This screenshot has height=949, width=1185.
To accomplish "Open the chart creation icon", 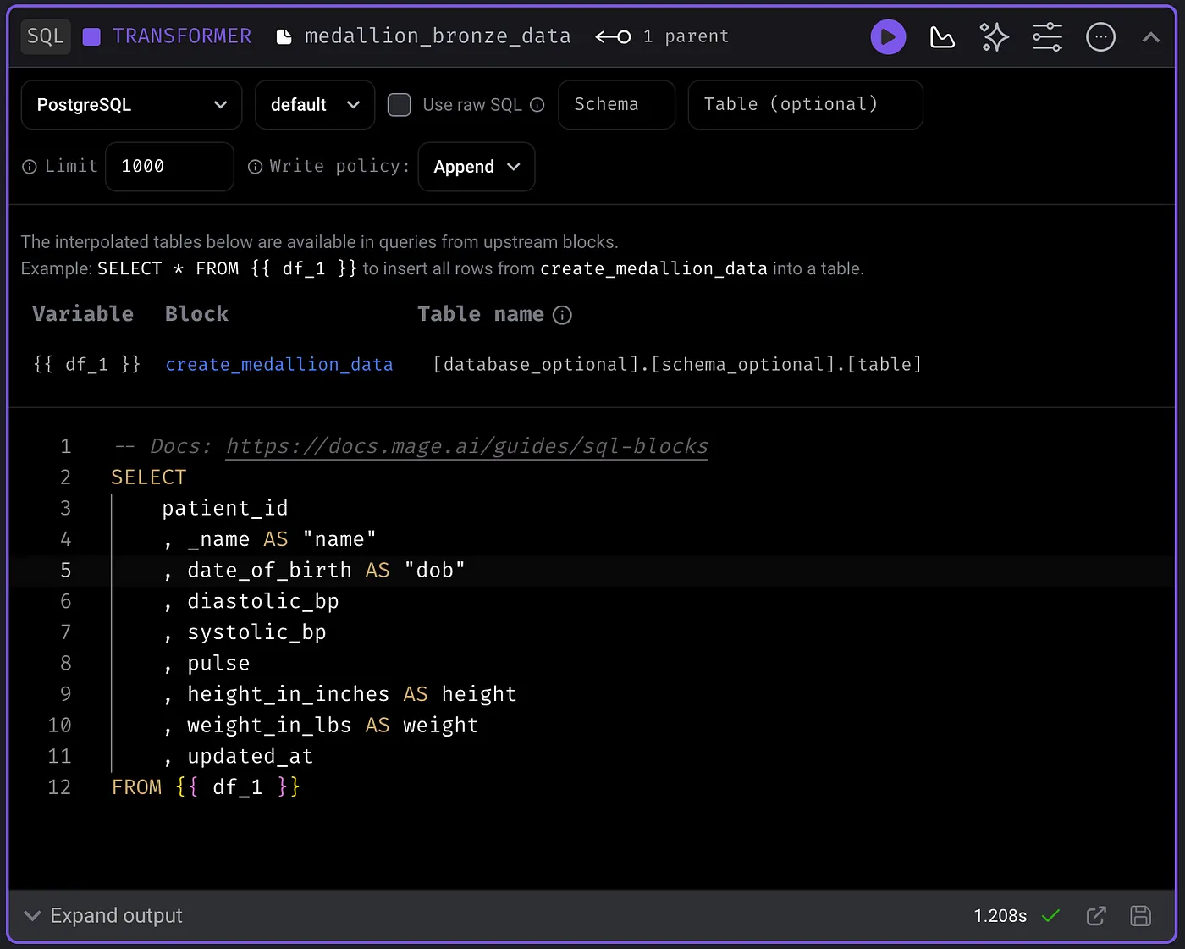I will pos(941,37).
